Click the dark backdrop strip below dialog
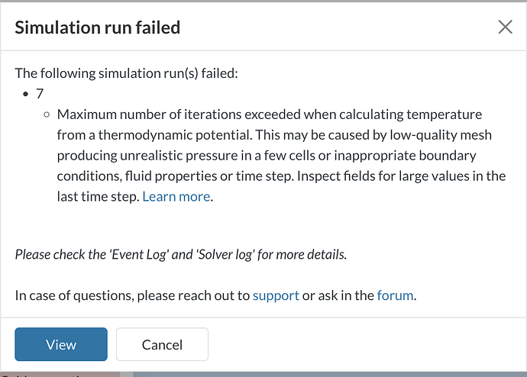This screenshot has width=527, height=377. [306, 373]
